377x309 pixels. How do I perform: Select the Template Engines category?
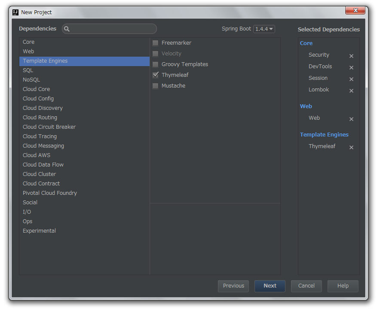84,61
